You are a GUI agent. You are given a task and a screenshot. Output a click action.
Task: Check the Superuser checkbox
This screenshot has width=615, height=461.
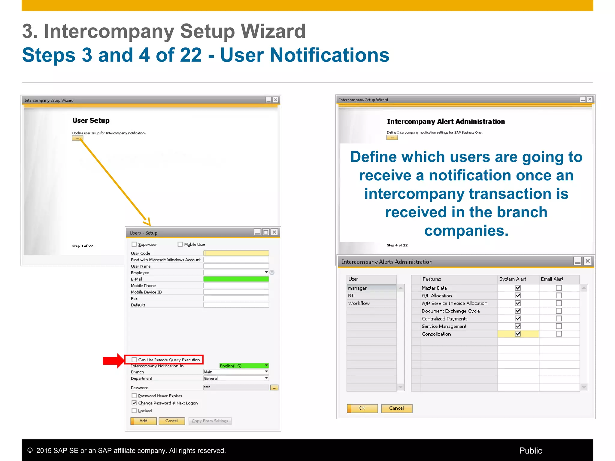[x=134, y=244]
